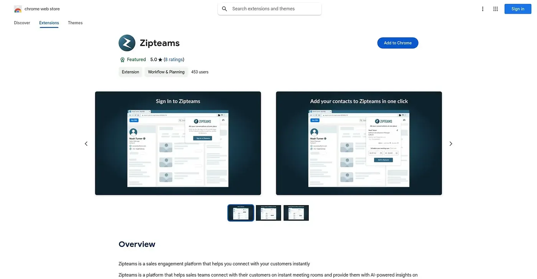
Task: Switch to the Themes tab
Action: (75, 23)
